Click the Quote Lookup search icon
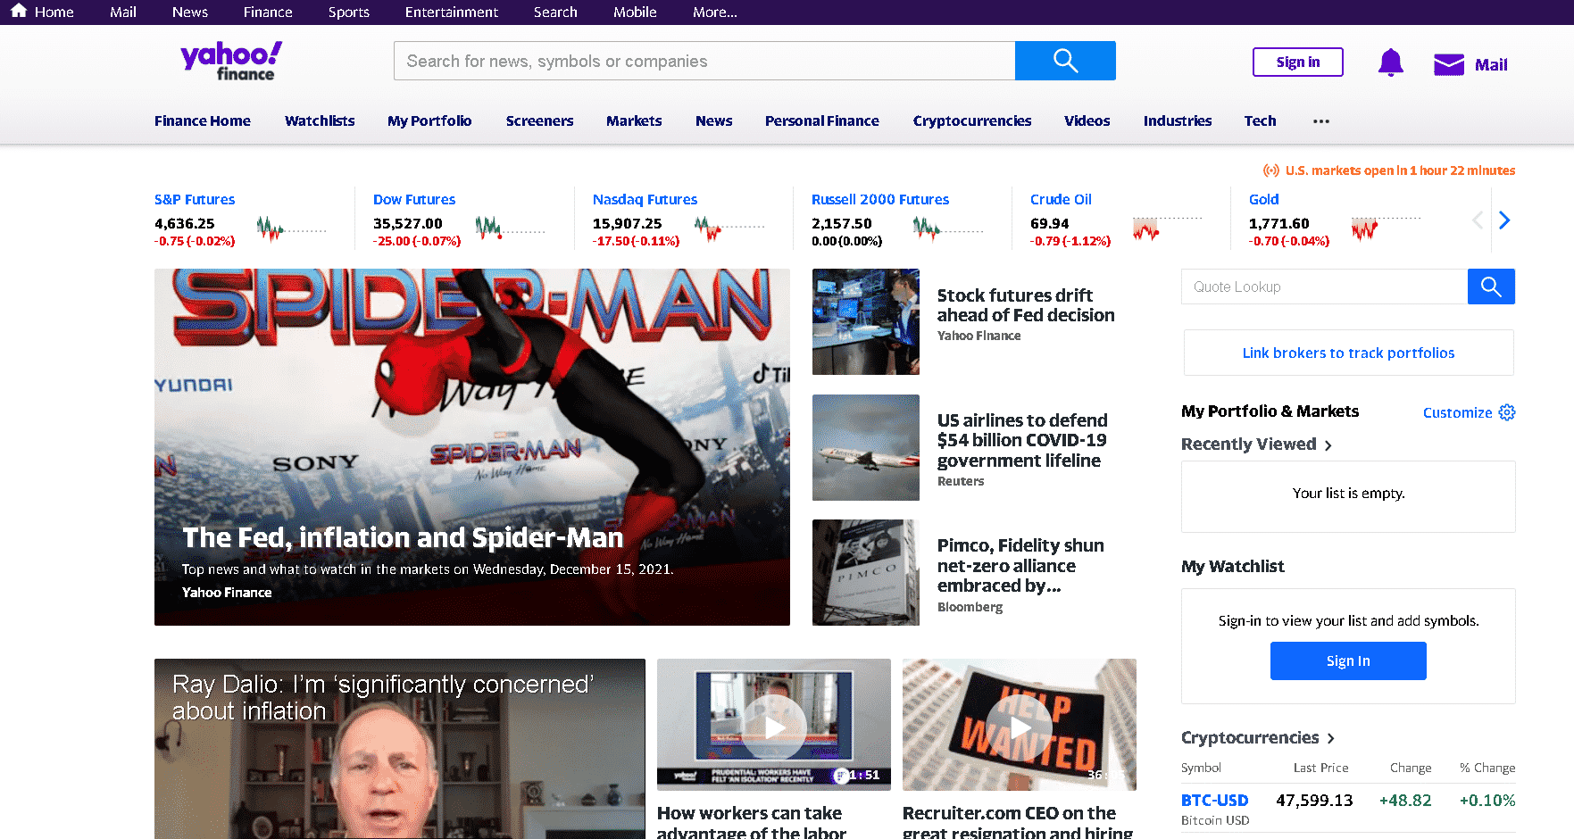 pyautogui.click(x=1491, y=287)
